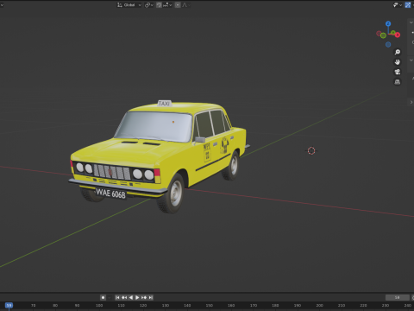Image resolution: width=414 pixels, height=311 pixels.
Task: Select the yellow taxi car model
Action: click(x=159, y=157)
